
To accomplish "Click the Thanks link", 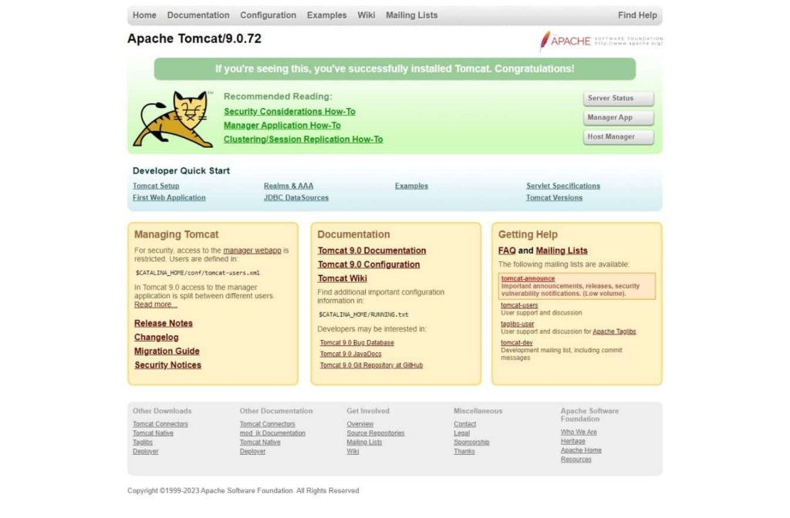I will [x=464, y=452].
